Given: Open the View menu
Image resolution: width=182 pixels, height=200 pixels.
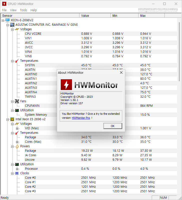Looking at the screenshot, I should pyautogui.click(x=13, y=10).
